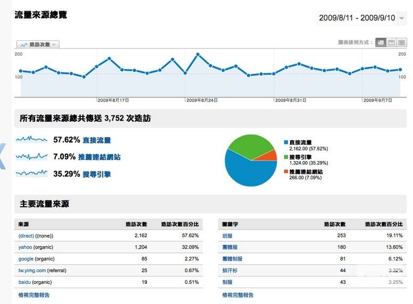
Task: Open the 推薦連結網站 7.09% link
Action: (99, 157)
